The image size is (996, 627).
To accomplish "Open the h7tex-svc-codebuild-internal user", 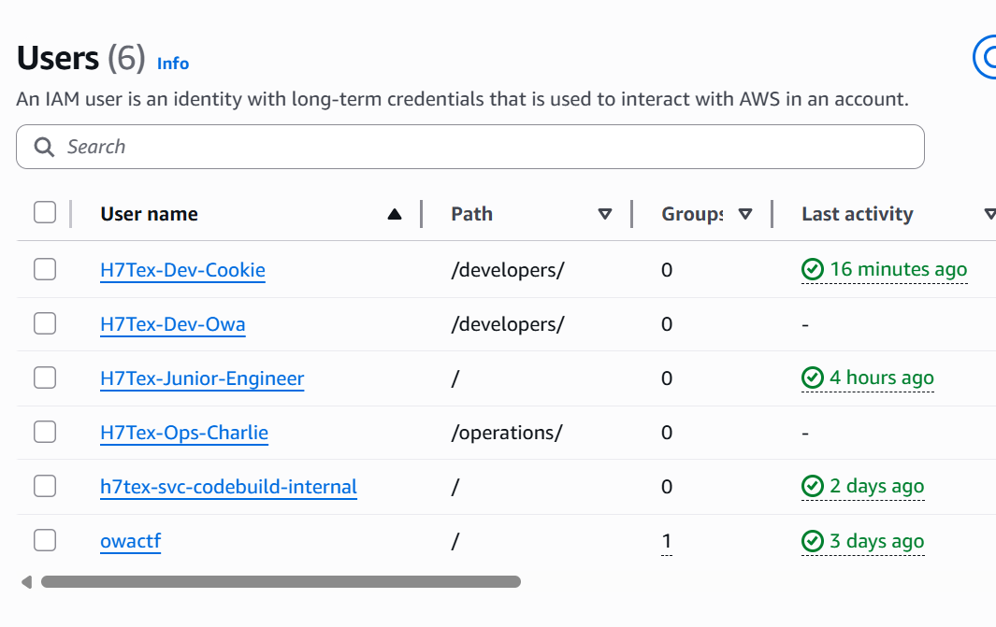I will pyautogui.click(x=228, y=487).
